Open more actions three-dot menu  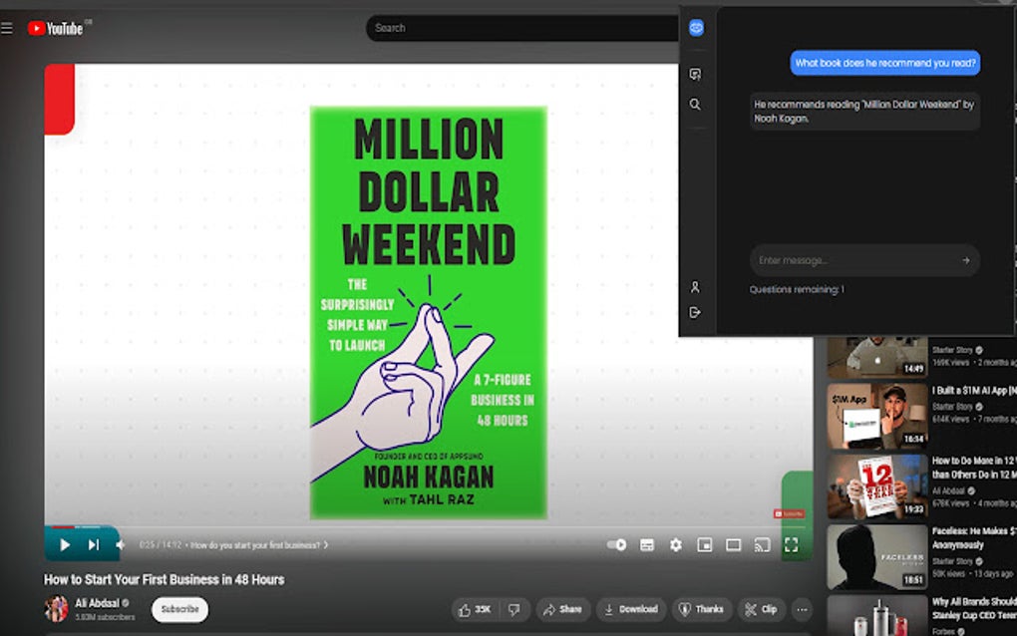[x=803, y=609]
